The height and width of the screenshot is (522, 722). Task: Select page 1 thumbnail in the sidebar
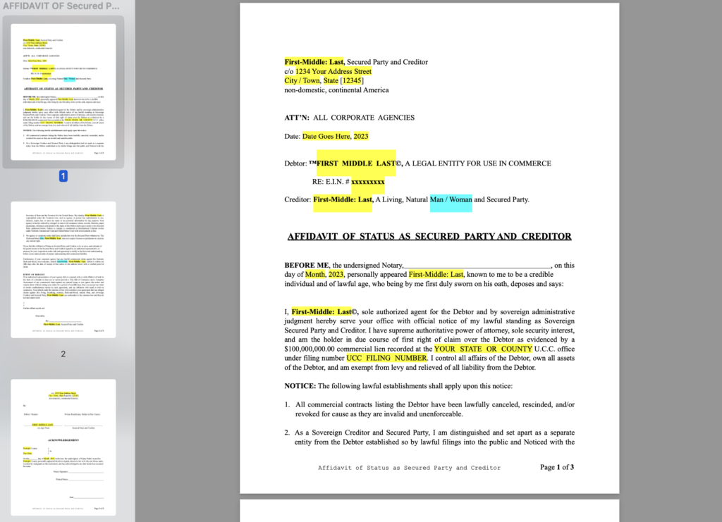click(63, 92)
